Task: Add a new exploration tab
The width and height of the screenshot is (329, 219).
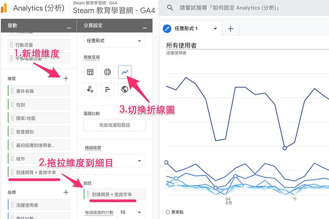Action: pyautogui.click(x=231, y=29)
